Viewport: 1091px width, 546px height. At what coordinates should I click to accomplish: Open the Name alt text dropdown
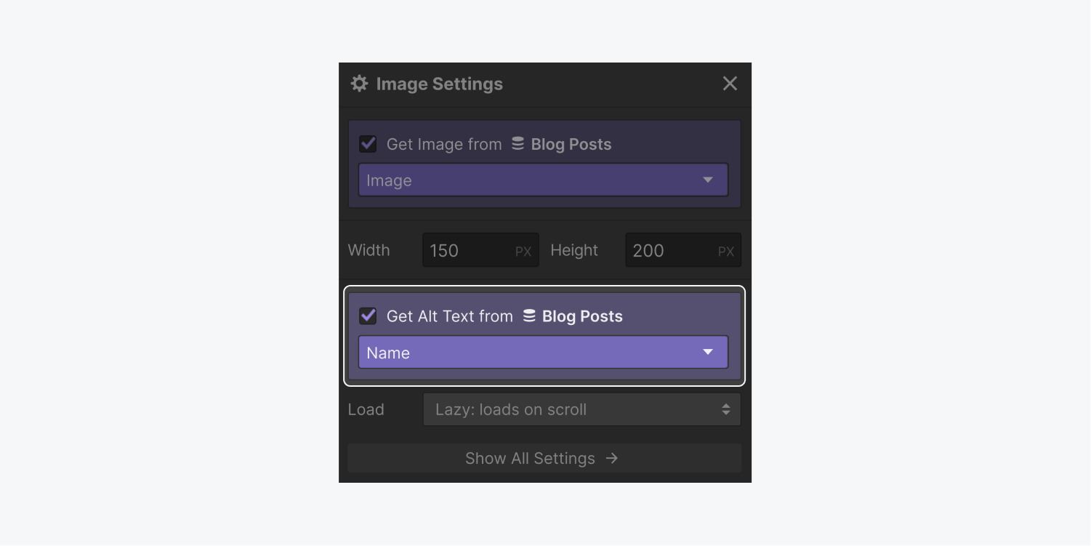click(544, 352)
